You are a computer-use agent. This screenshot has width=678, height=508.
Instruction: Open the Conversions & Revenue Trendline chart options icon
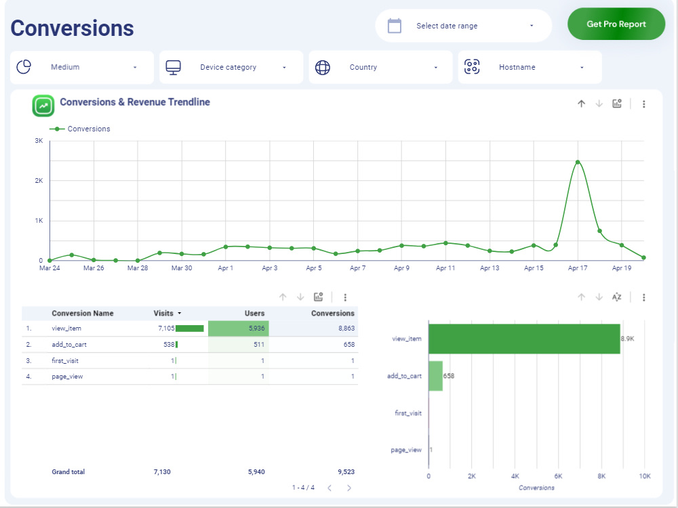tap(616, 104)
